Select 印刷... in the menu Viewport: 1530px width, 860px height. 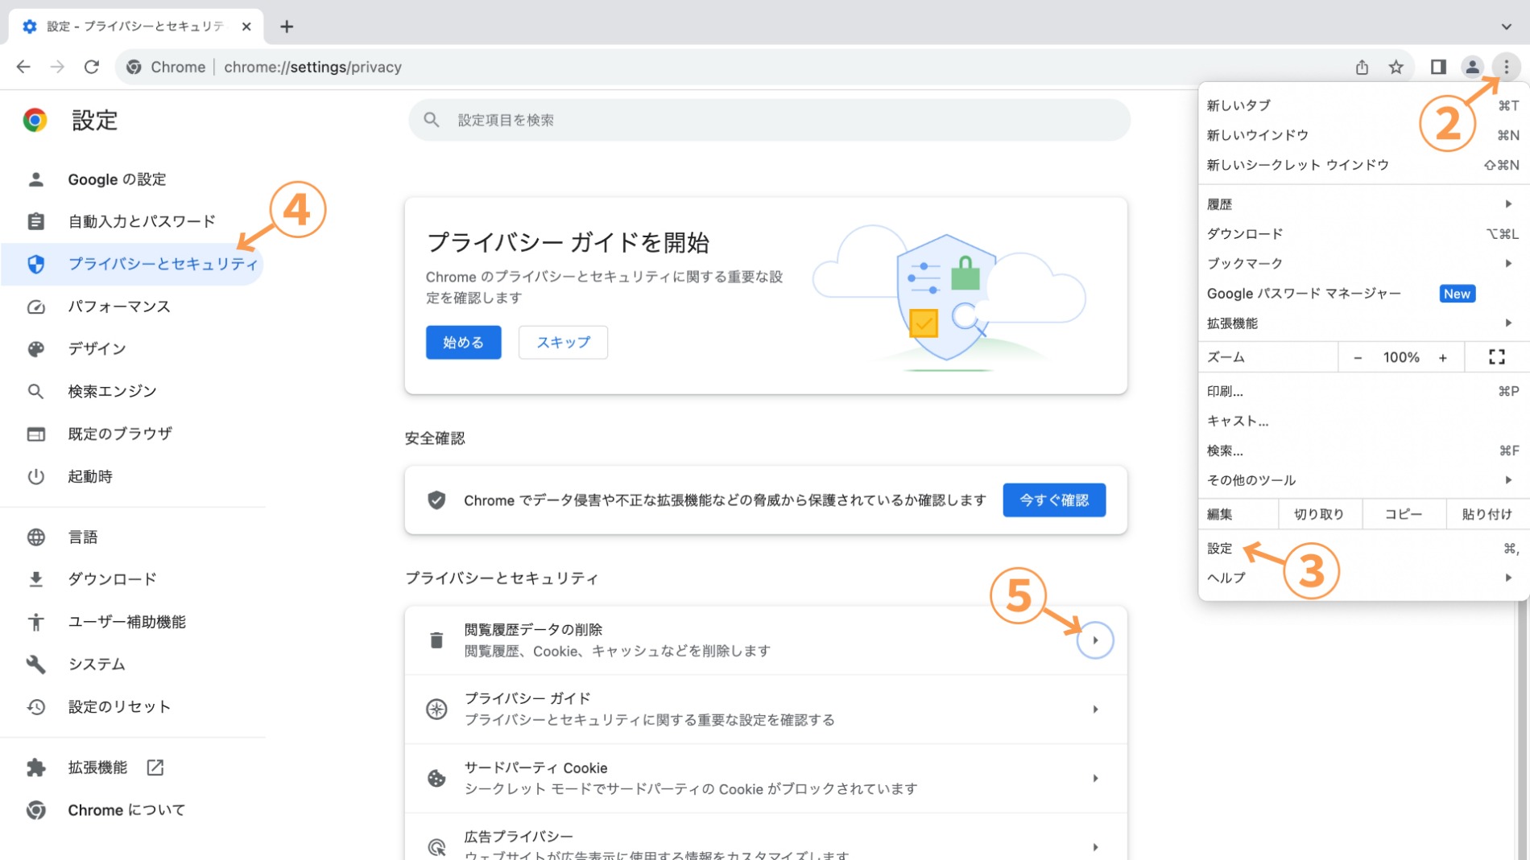point(1363,391)
